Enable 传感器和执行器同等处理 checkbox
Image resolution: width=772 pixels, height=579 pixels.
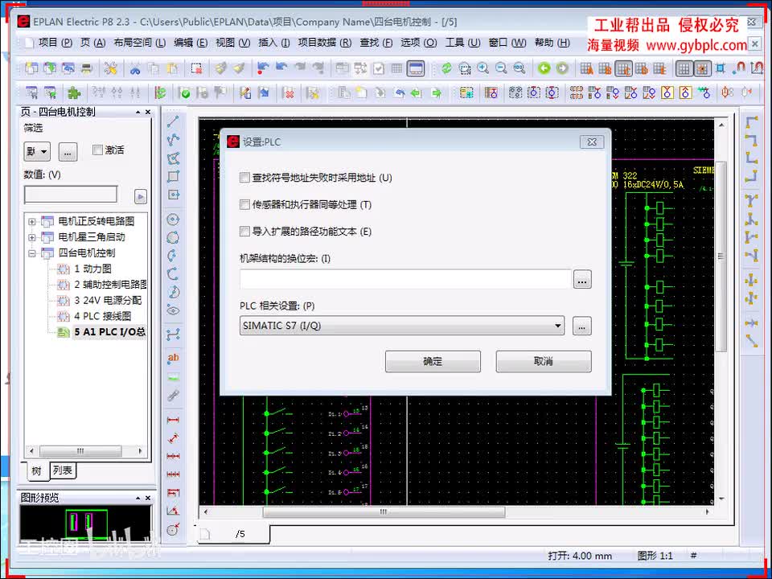click(244, 204)
